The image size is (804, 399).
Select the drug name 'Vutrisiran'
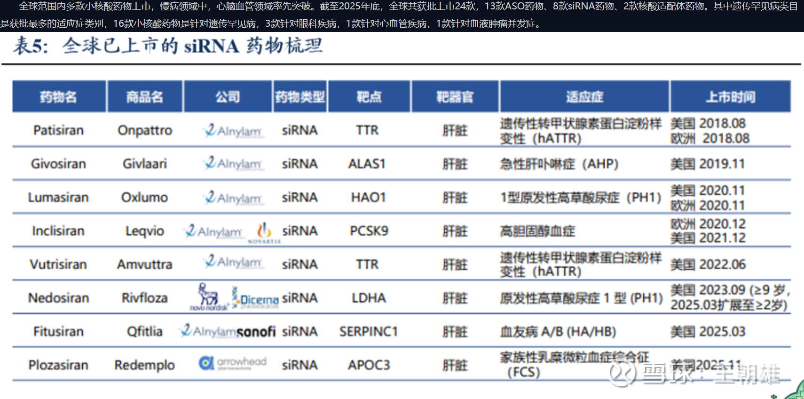click(x=58, y=264)
